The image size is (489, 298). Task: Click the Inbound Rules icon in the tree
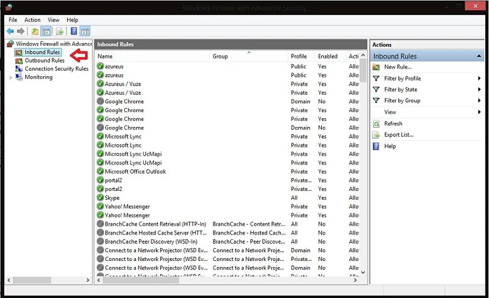click(x=19, y=52)
